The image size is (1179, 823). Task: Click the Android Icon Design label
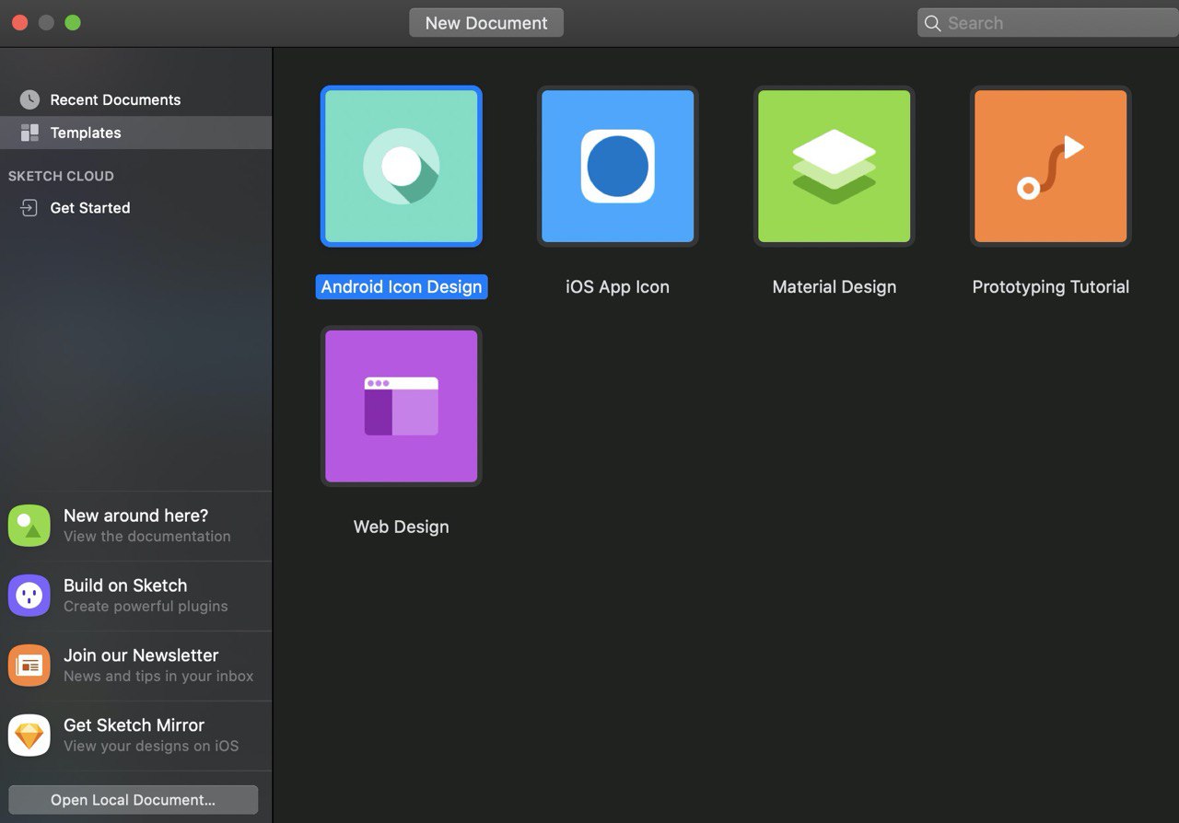[402, 287]
